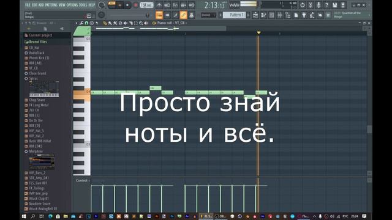Open the Pattern 1 selector
Screen dimensions: 392x220
234,15
